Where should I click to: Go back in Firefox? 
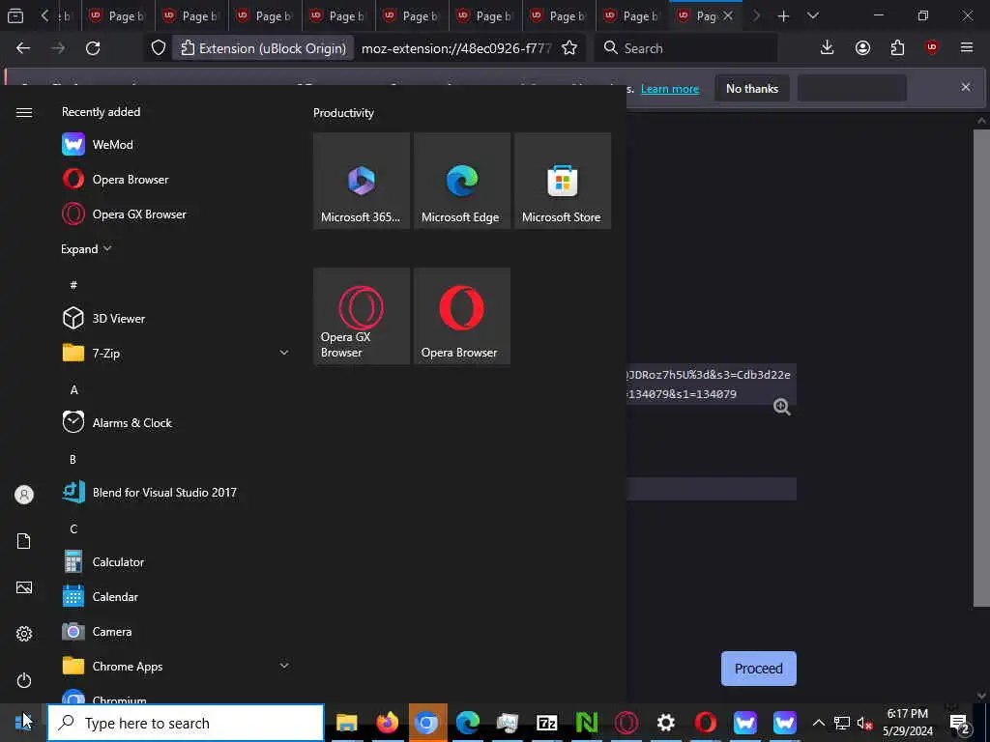pos(23,48)
